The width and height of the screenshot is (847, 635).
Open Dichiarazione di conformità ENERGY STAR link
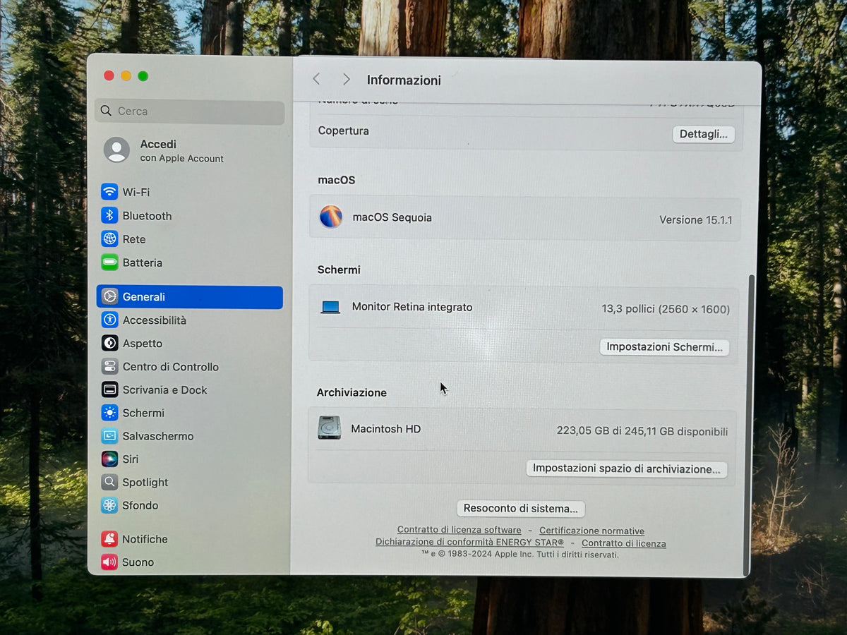pyautogui.click(x=469, y=543)
